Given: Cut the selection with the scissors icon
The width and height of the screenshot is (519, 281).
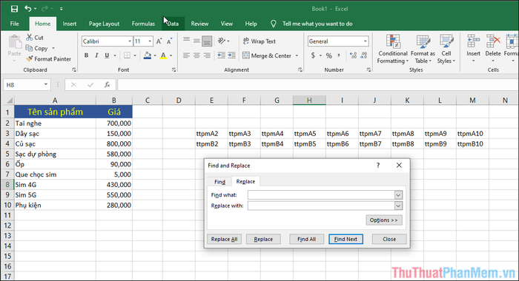Looking at the screenshot, I should pyautogui.click(x=35, y=37).
